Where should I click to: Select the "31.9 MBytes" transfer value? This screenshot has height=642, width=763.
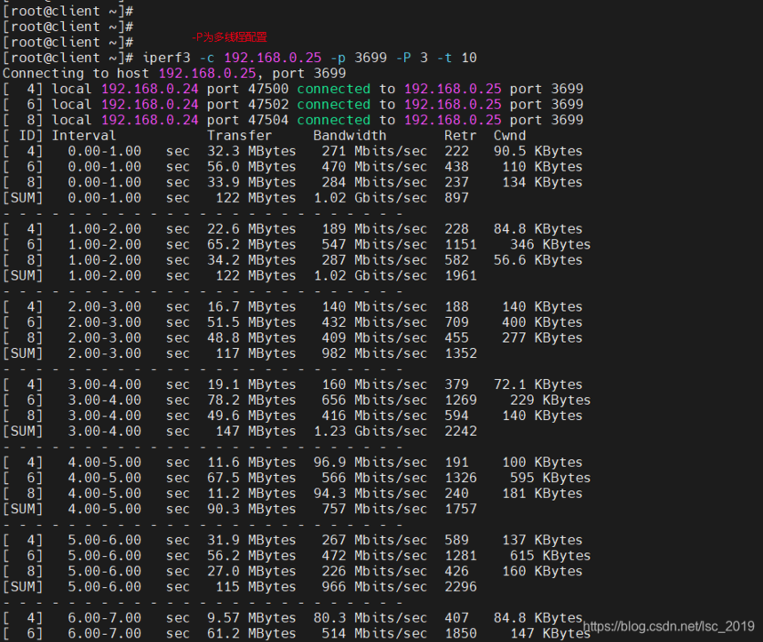(251, 541)
